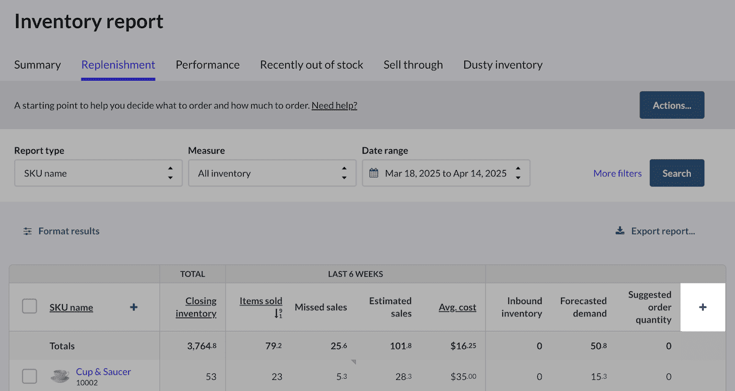
Task: Switch to the Summary tab
Action: tap(37, 65)
